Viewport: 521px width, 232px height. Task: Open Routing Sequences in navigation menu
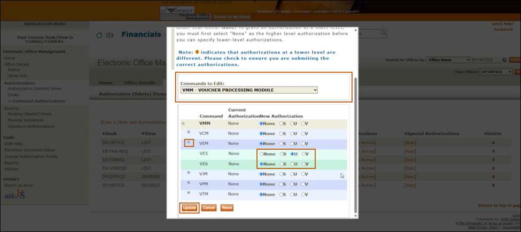[x=26, y=120]
